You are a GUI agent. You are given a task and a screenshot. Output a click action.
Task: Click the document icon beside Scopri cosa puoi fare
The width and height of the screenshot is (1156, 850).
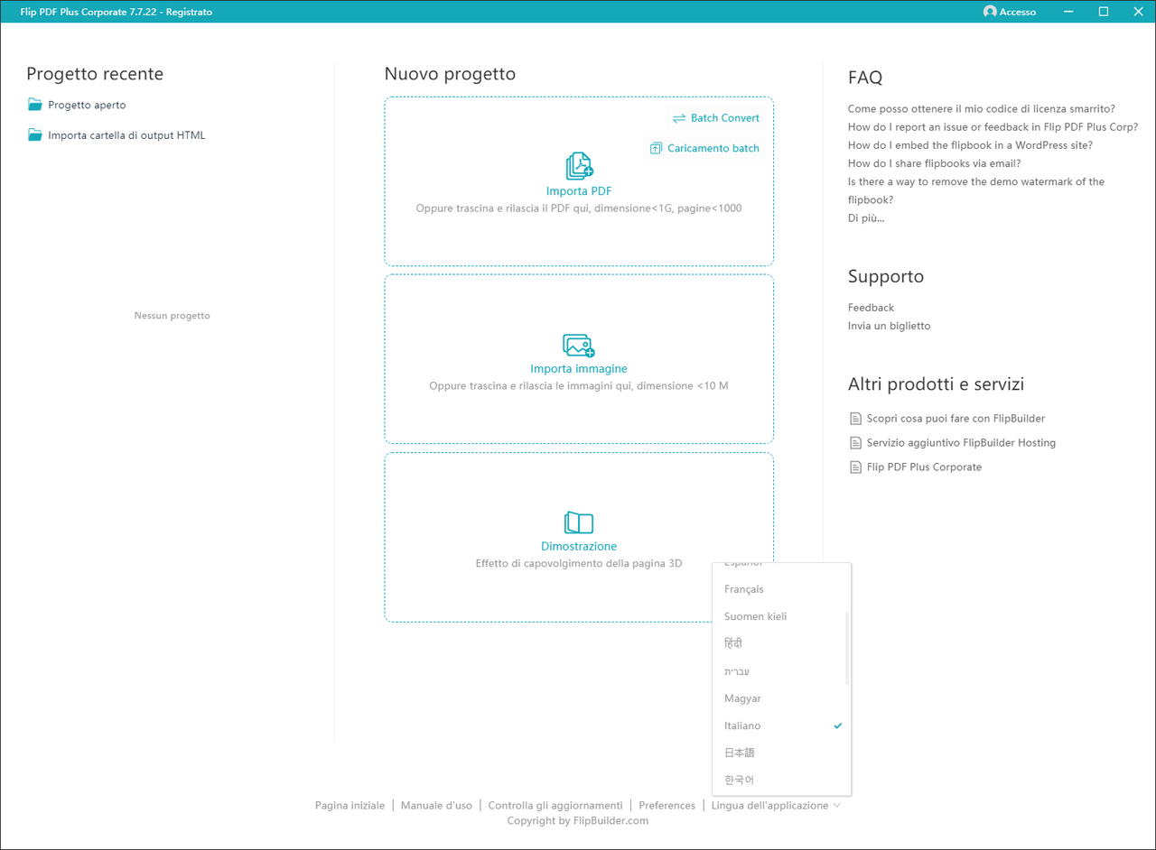855,419
